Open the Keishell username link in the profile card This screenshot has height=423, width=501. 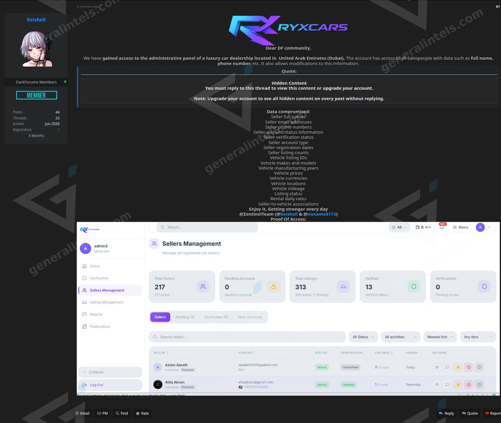coord(36,20)
